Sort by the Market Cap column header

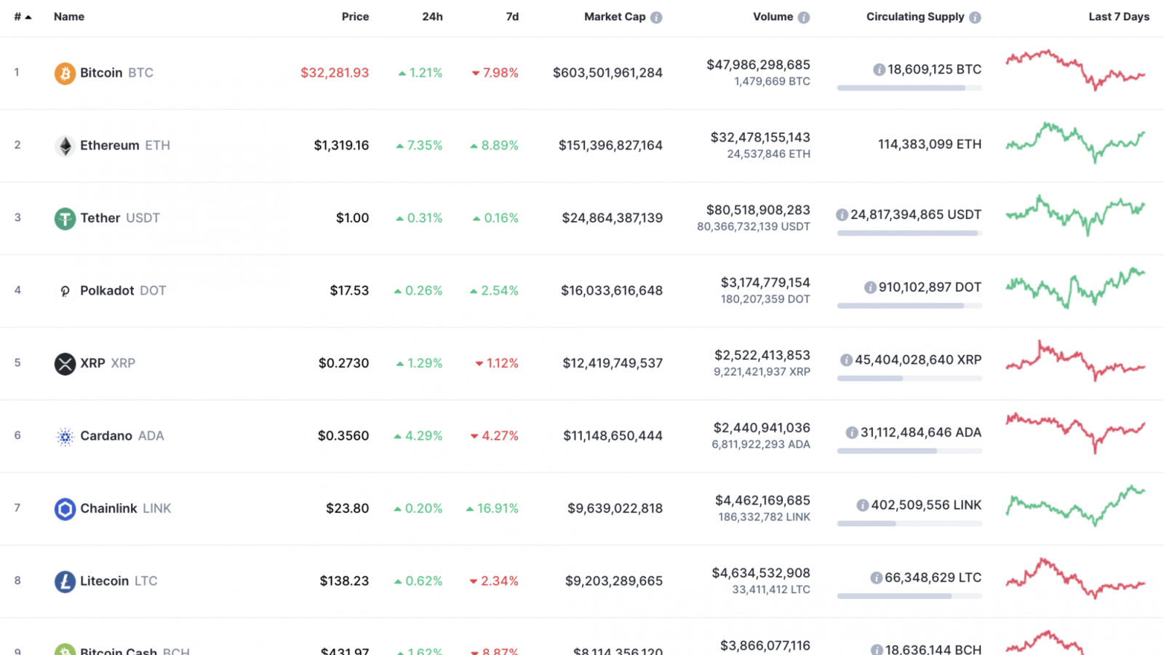615,17
